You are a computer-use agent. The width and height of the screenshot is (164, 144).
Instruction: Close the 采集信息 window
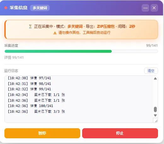tap(154, 8)
